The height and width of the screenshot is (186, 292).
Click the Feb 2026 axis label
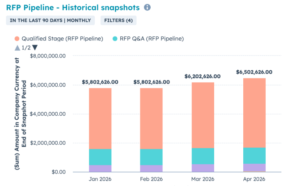(x=151, y=179)
